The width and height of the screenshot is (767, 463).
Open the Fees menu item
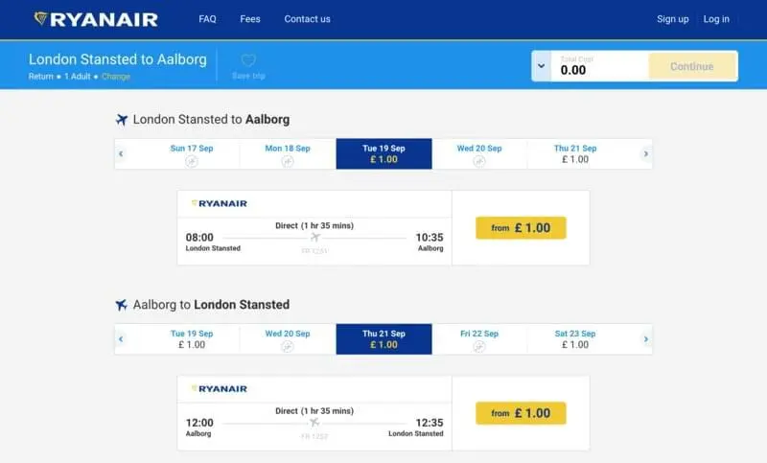(250, 19)
